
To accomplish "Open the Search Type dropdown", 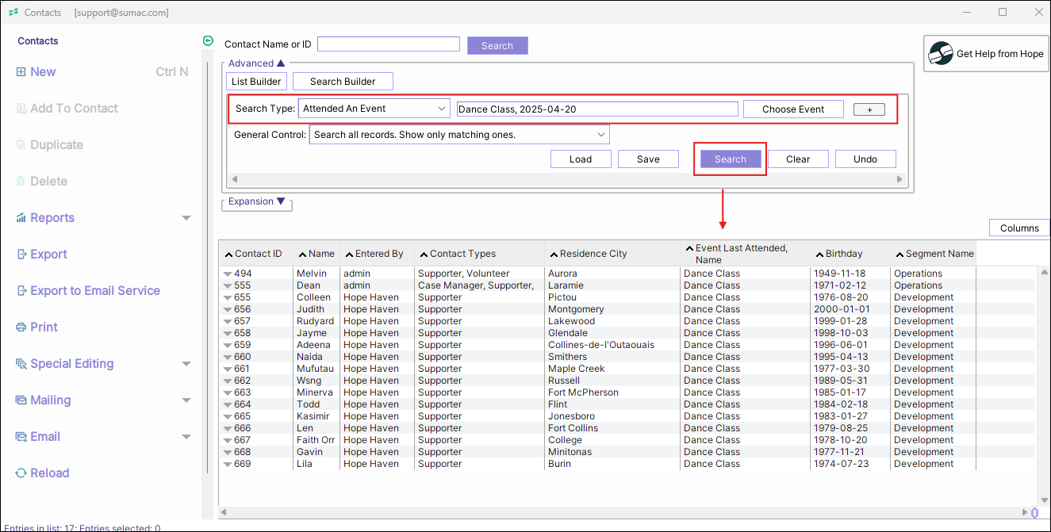I will point(442,109).
